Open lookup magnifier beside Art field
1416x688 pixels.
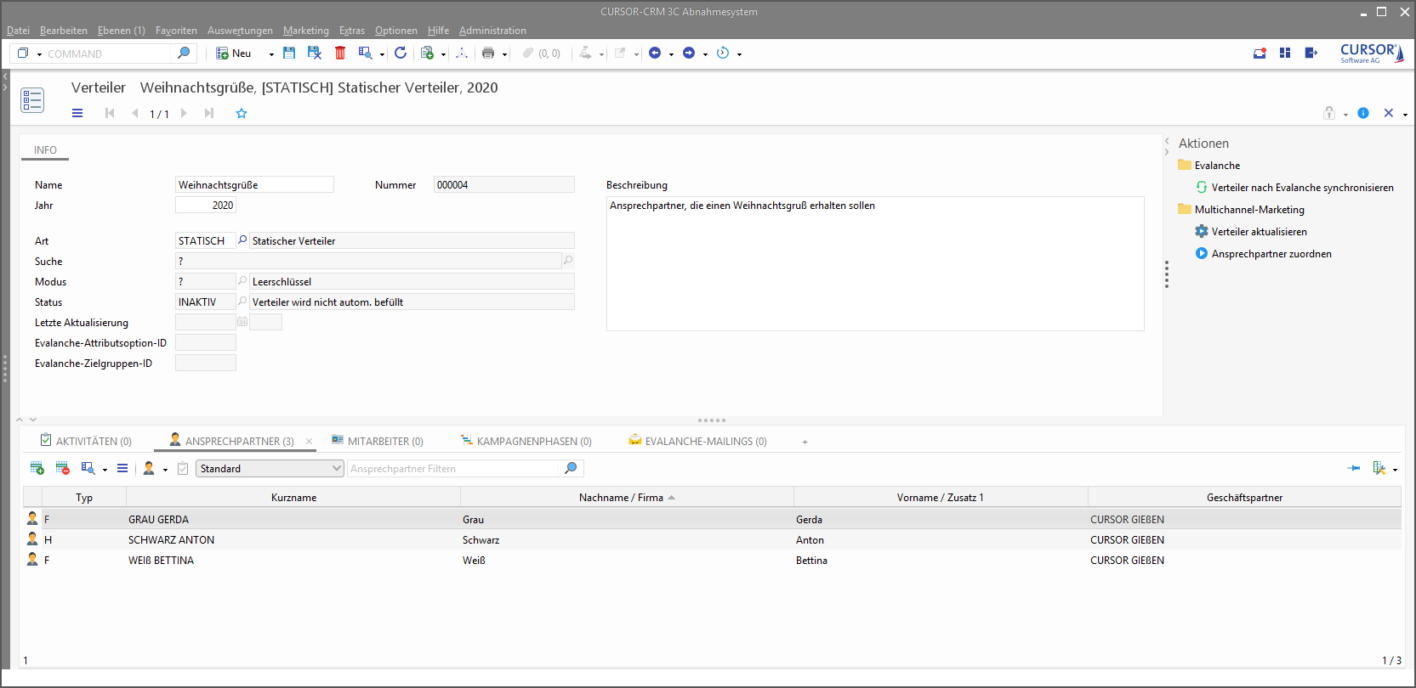(x=242, y=241)
